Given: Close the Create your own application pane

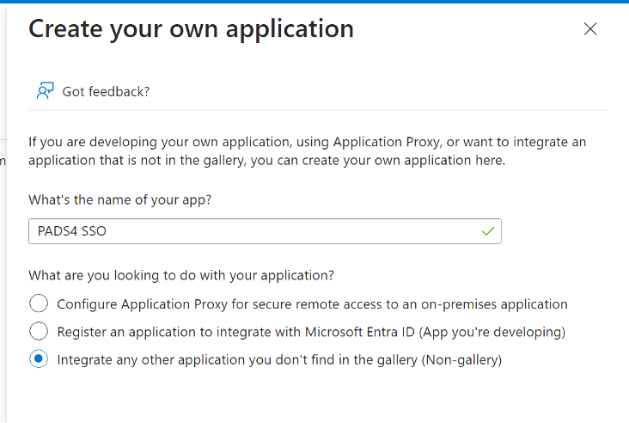Looking at the screenshot, I should [590, 29].
